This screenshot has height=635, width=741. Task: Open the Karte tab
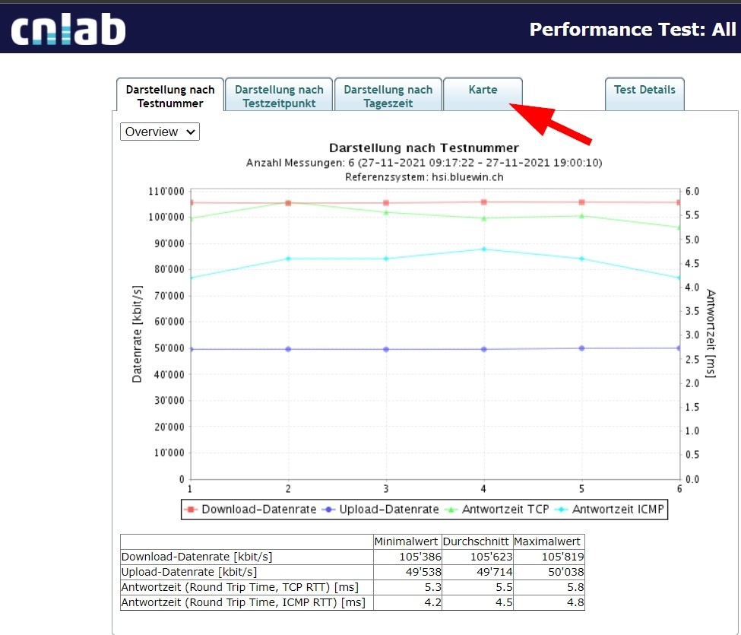[x=483, y=90]
